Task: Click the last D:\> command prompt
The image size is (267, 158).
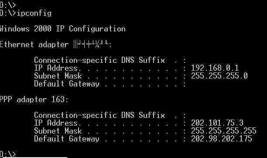Action: pyautogui.click(x=8, y=154)
